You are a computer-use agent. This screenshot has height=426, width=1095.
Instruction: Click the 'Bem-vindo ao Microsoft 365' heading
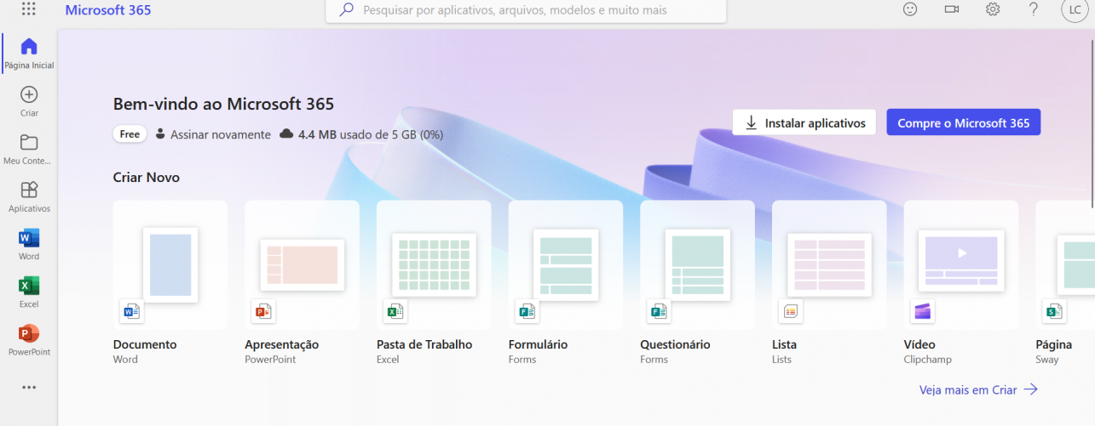click(x=223, y=104)
